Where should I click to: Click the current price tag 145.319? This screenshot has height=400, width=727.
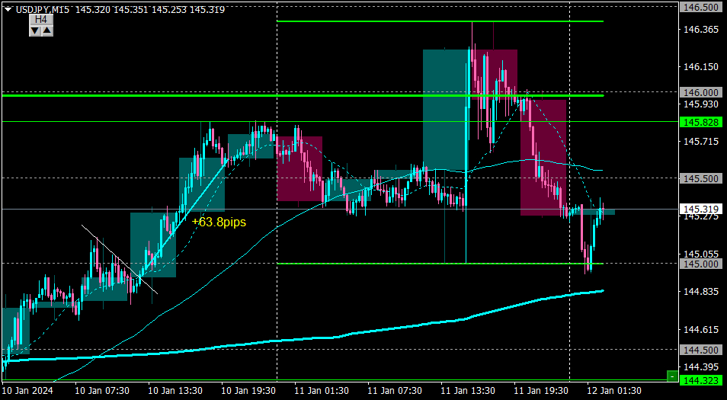pos(701,209)
